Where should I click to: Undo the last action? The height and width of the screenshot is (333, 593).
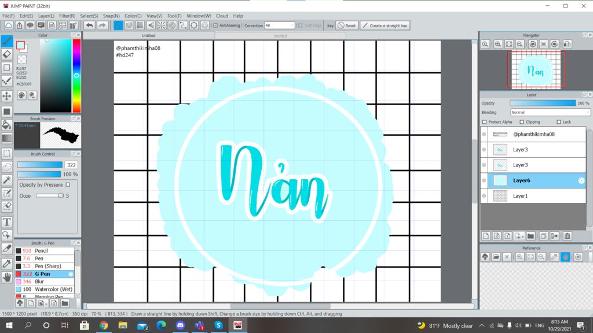tap(90, 25)
